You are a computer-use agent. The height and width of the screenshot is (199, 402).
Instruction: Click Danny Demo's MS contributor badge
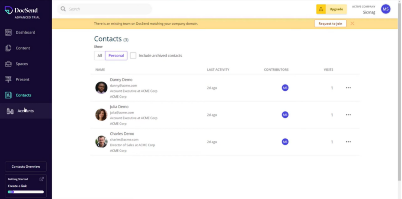(x=285, y=88)
